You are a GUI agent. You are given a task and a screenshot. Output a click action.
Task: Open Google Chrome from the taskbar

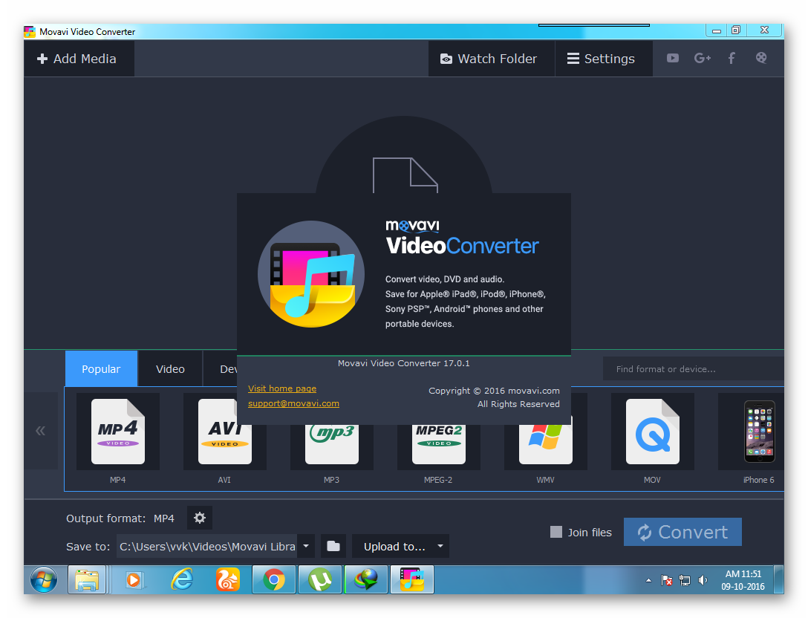point(274,580)
